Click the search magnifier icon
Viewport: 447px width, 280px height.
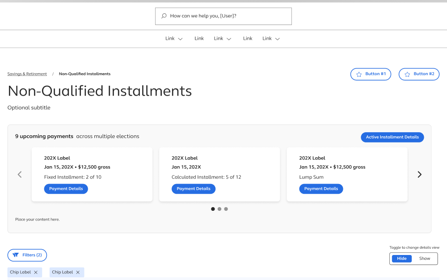(164, 16)
